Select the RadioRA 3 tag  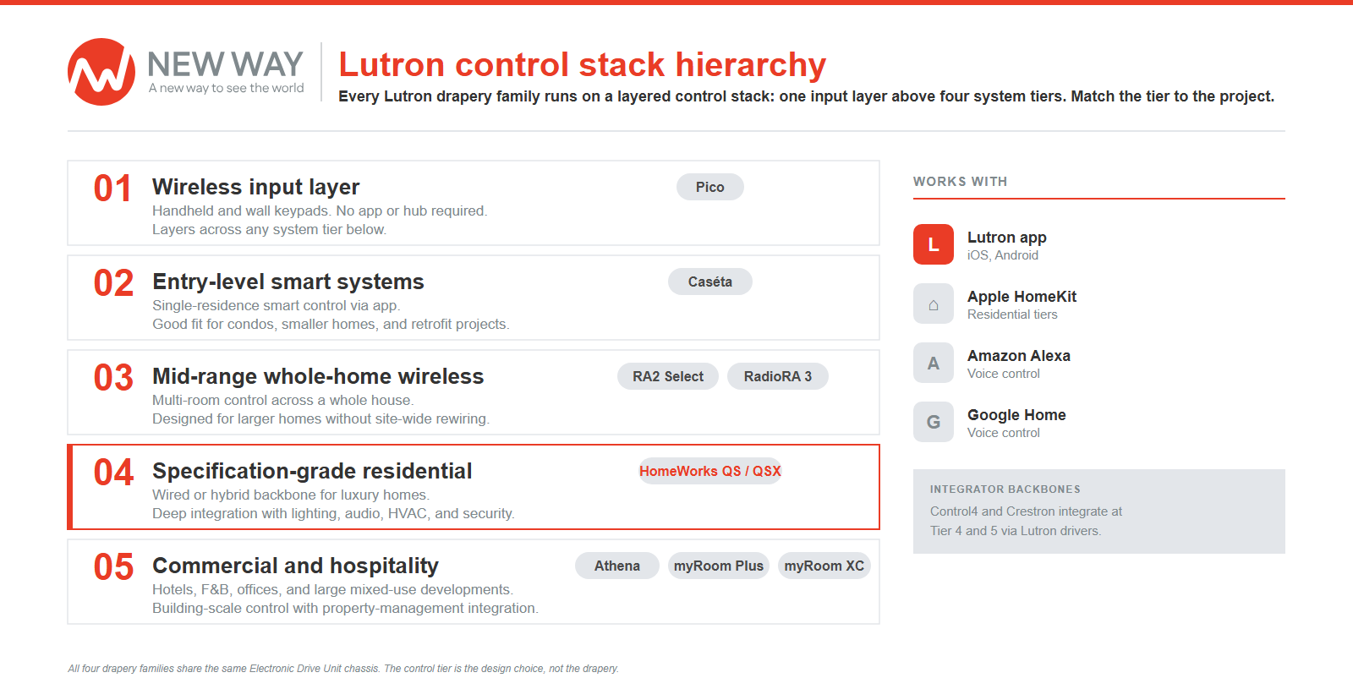click(x=778, y=376)
